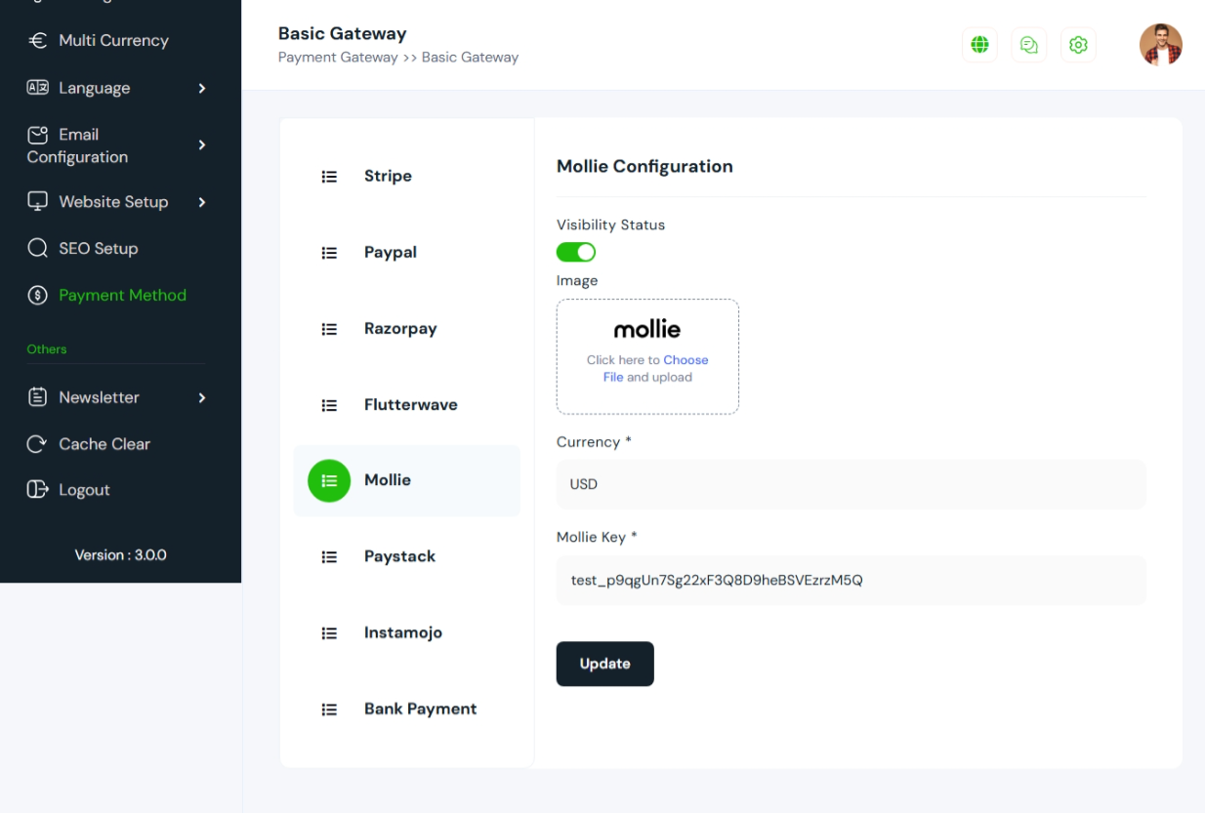Click the list icon beside Razorpay

click(x=329, y=329)
